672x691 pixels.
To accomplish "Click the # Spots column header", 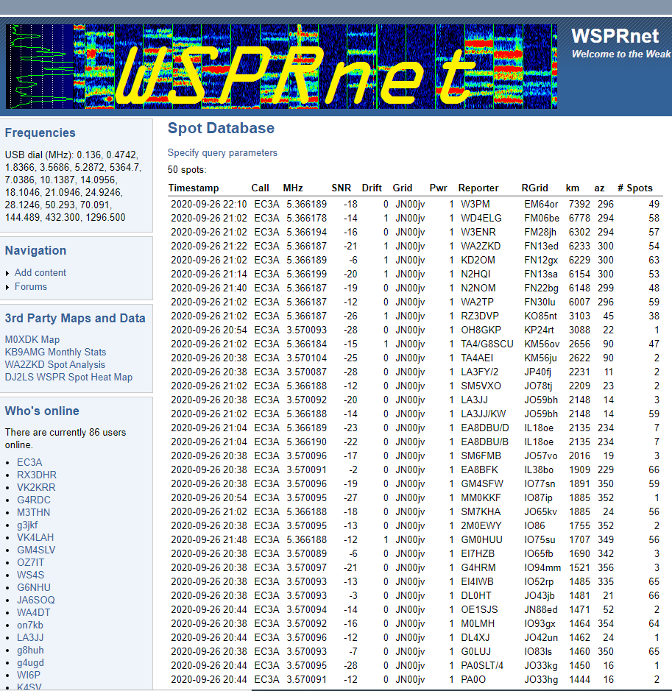I will click(x=635, y=188).
